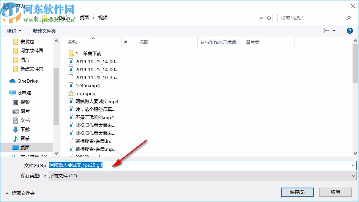Open the 图片 folder under quick access
This screenshot has width=359, height=202.
[x=25, y=60]
